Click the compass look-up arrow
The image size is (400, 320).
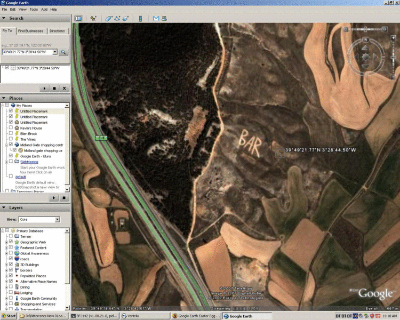(365, 48)
